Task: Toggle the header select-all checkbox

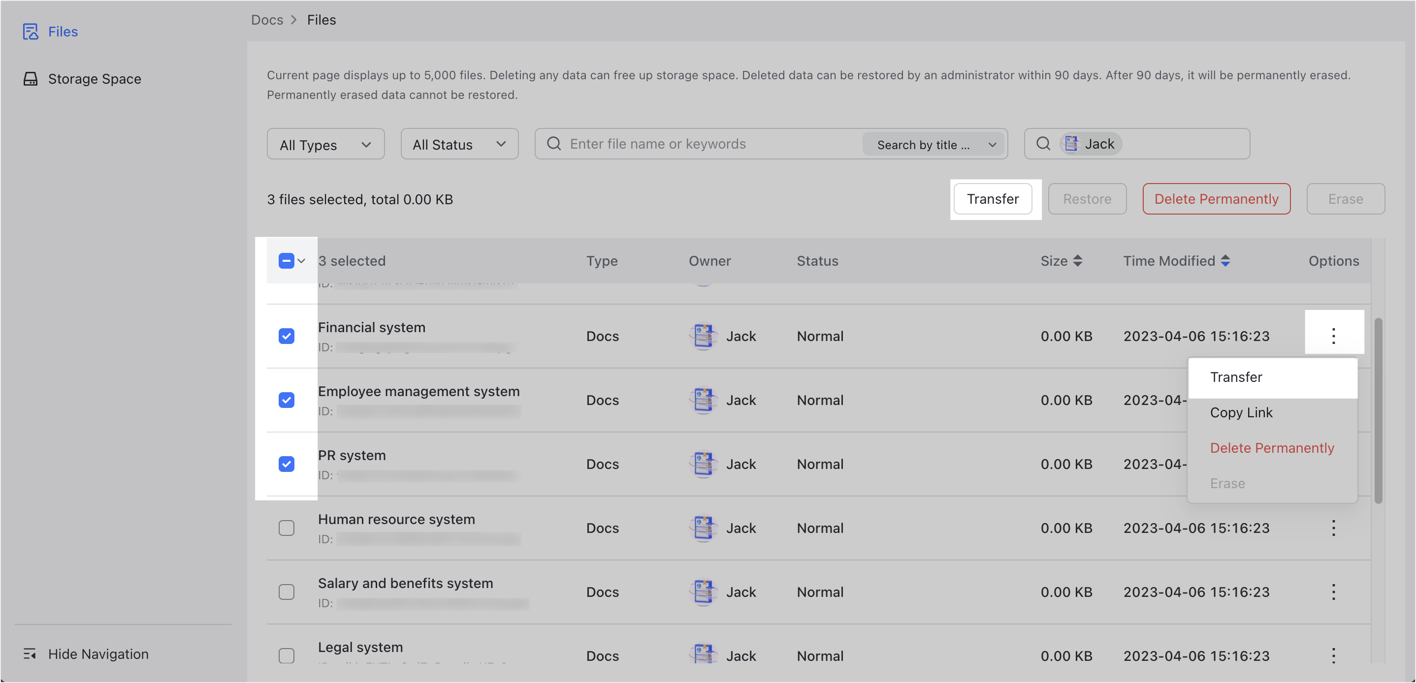Action: 286,260
